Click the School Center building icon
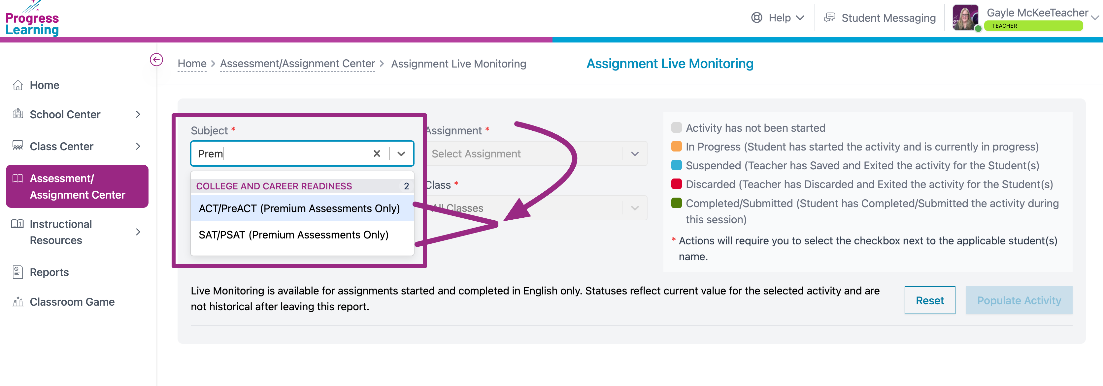The width and height of the screenshot is (1103, 386). (x=17, y=114)
